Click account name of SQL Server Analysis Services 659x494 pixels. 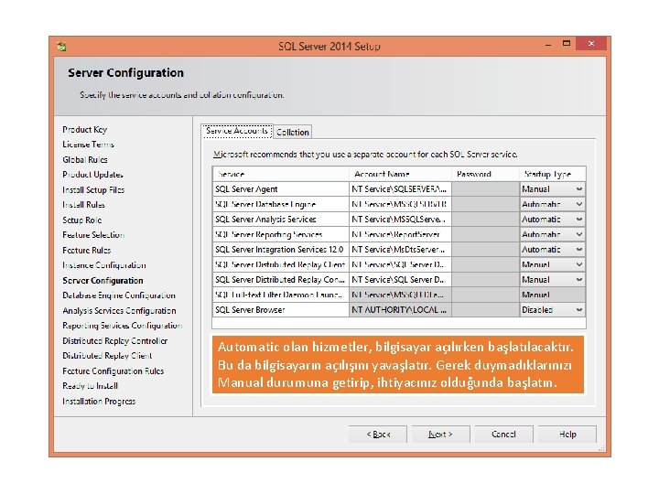pyautogui.click(x=400, y=220)
